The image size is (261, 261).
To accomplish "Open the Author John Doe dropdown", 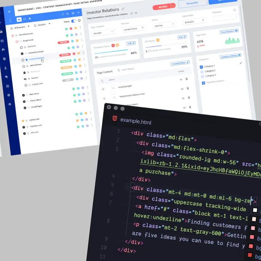I will (x=164, y=25).
